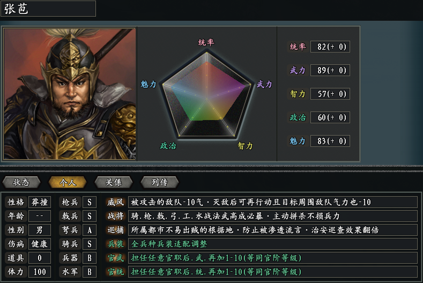Click the 张苞 name title box
The height and width of the screenshot is (283, 423).
click(x=48, y=9)
